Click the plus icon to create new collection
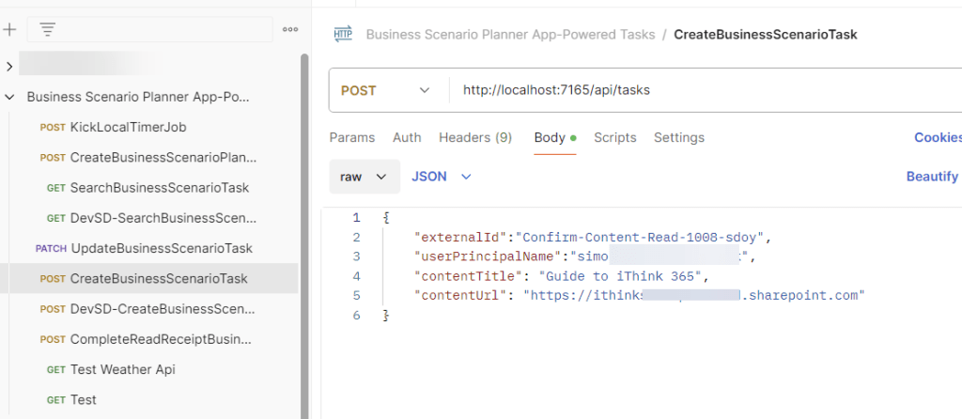This screenshot has height=419, width=962. coord(9,29)
